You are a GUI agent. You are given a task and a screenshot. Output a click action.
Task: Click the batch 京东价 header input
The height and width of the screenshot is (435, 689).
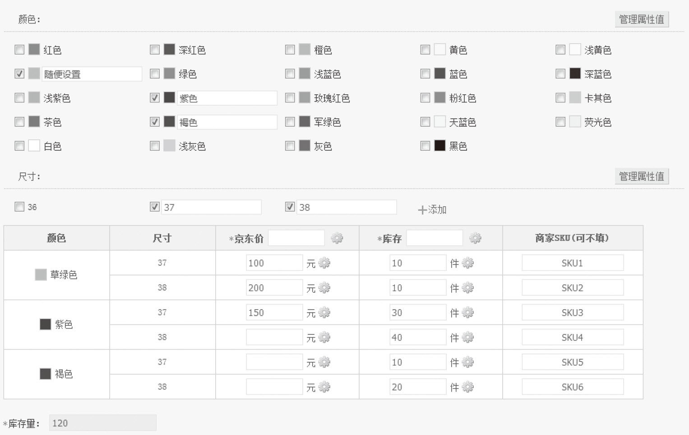(x=296, y=238)
